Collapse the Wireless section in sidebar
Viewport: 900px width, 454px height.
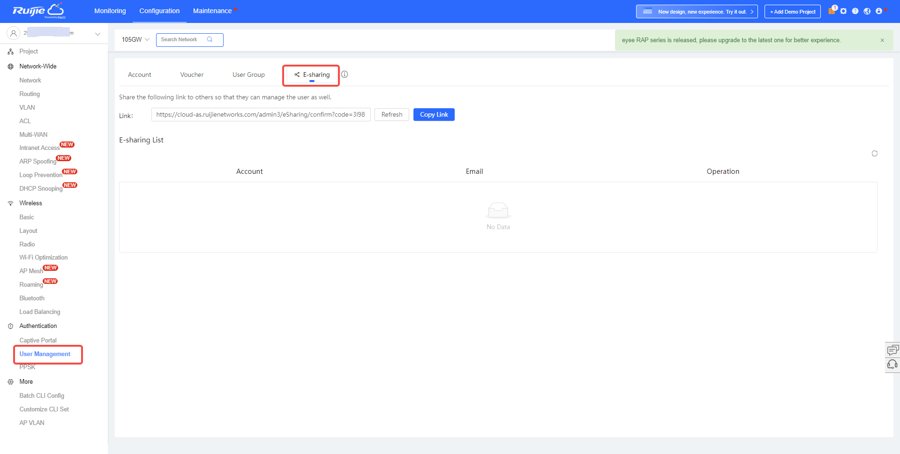click(30, 203)
